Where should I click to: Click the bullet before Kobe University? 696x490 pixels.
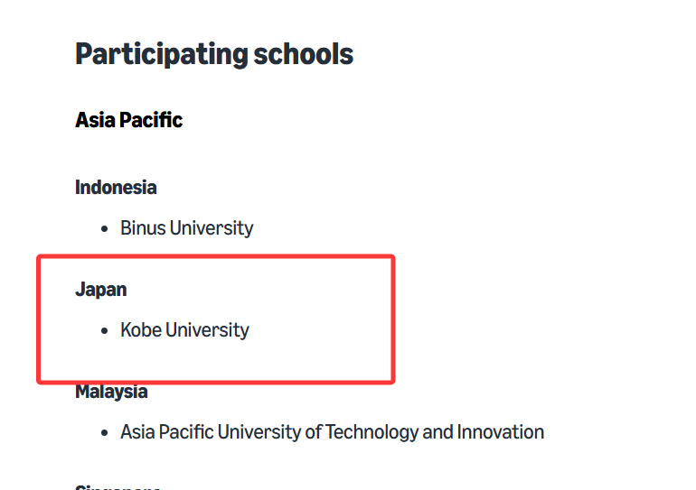104,330
